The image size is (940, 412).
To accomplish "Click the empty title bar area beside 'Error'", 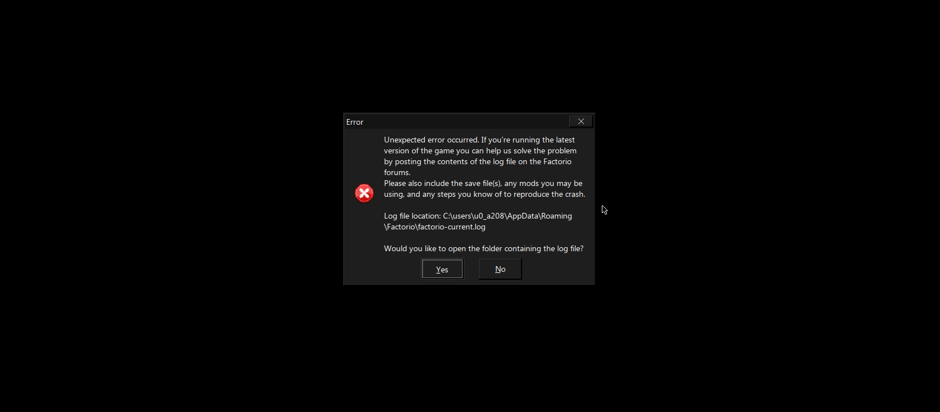I will pos(464,122).
